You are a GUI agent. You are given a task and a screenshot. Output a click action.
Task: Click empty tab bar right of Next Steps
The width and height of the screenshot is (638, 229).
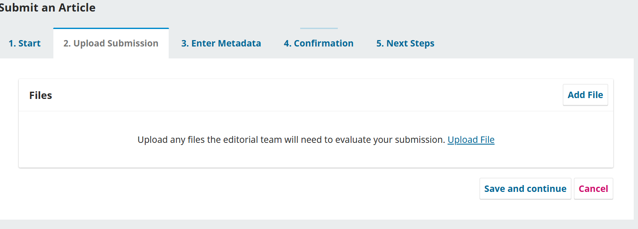pos(534,43)
